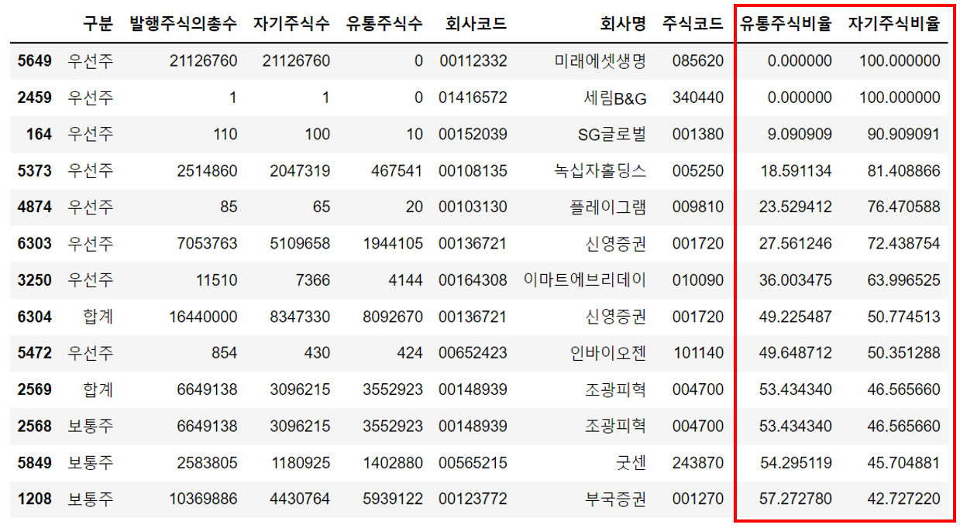Click the 자기주식비율 column header
The image size is (960, 528).
click(894, 24)
